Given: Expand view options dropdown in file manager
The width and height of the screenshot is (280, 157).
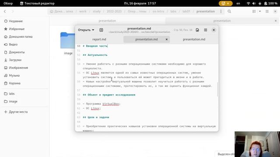Looking at the screenshot, I should pyautogui.click(x=260, y=11).
